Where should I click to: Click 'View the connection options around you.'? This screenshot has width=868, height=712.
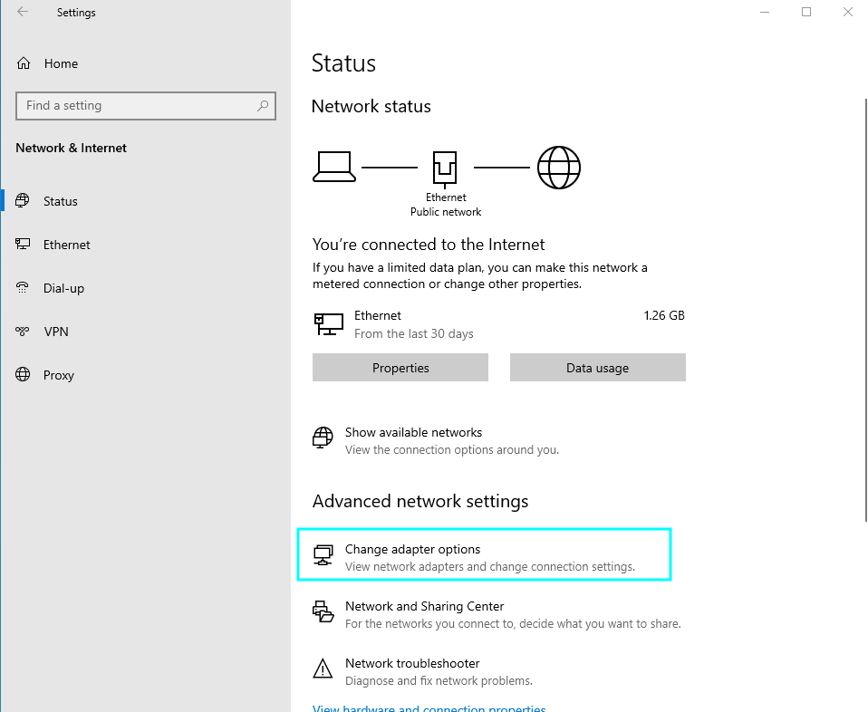(452, 450)
